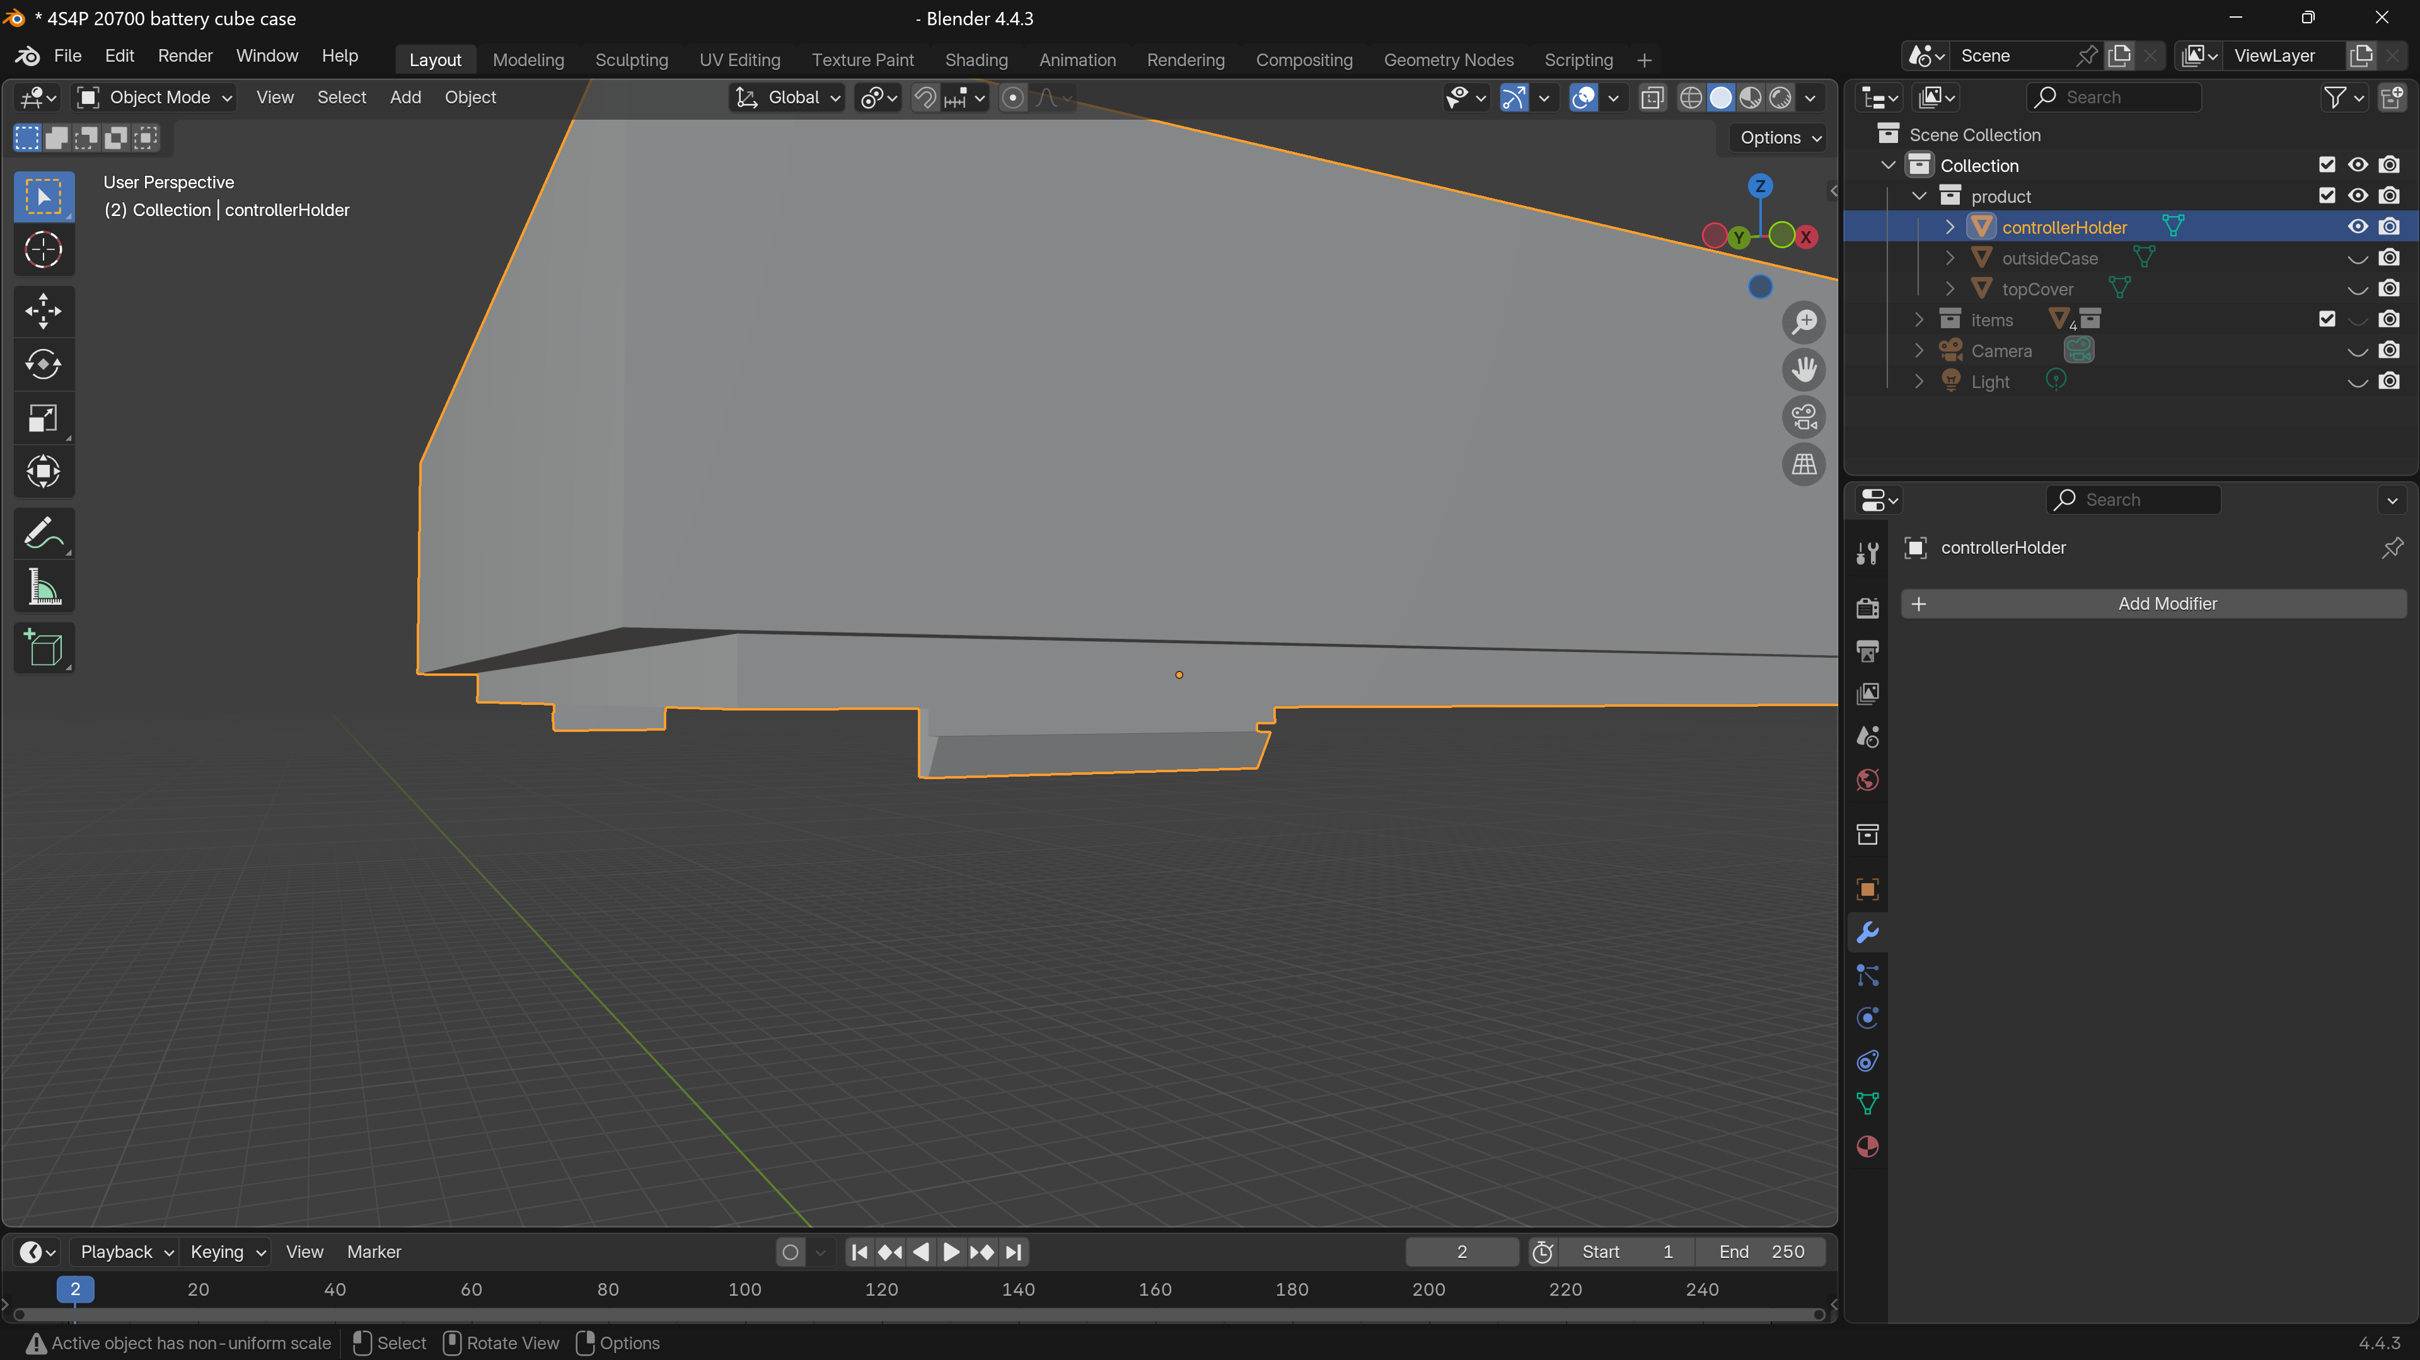Expand the outsideCase object tree

click(1950, 258)
